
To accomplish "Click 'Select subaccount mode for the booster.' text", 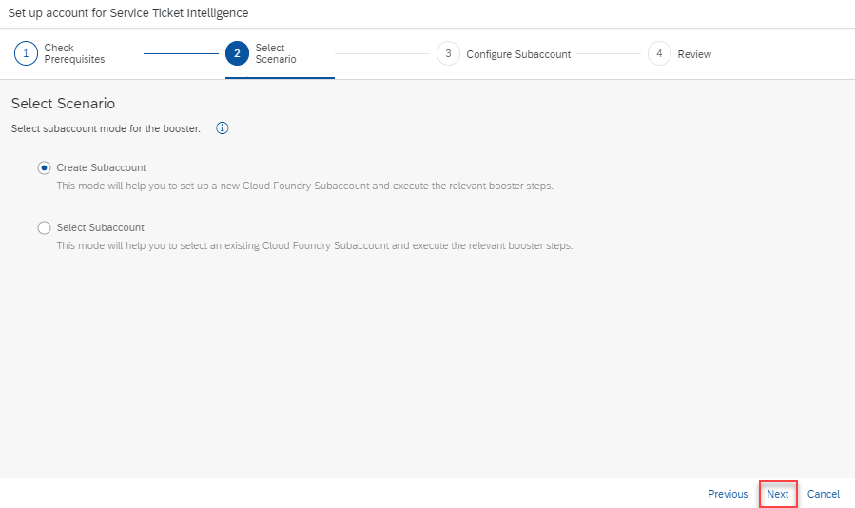I will pos(106,128).
